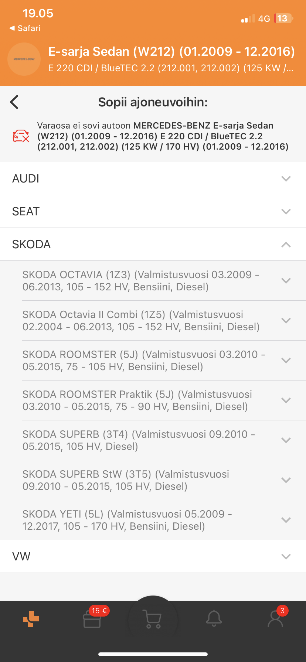Tap the back arrow icon

(x=14, y=102)
